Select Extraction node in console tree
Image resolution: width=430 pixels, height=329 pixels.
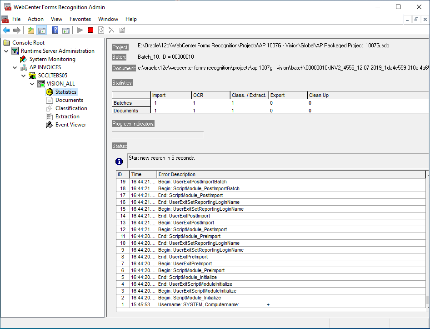[x=67, y=116]
